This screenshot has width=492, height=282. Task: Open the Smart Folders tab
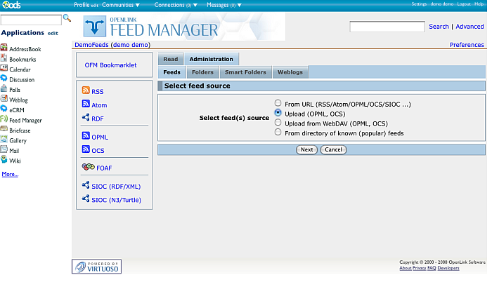[x=245, y=72]
